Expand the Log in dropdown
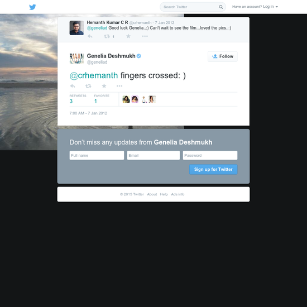This screenshot has width=307, height=307. coord(270,7)
